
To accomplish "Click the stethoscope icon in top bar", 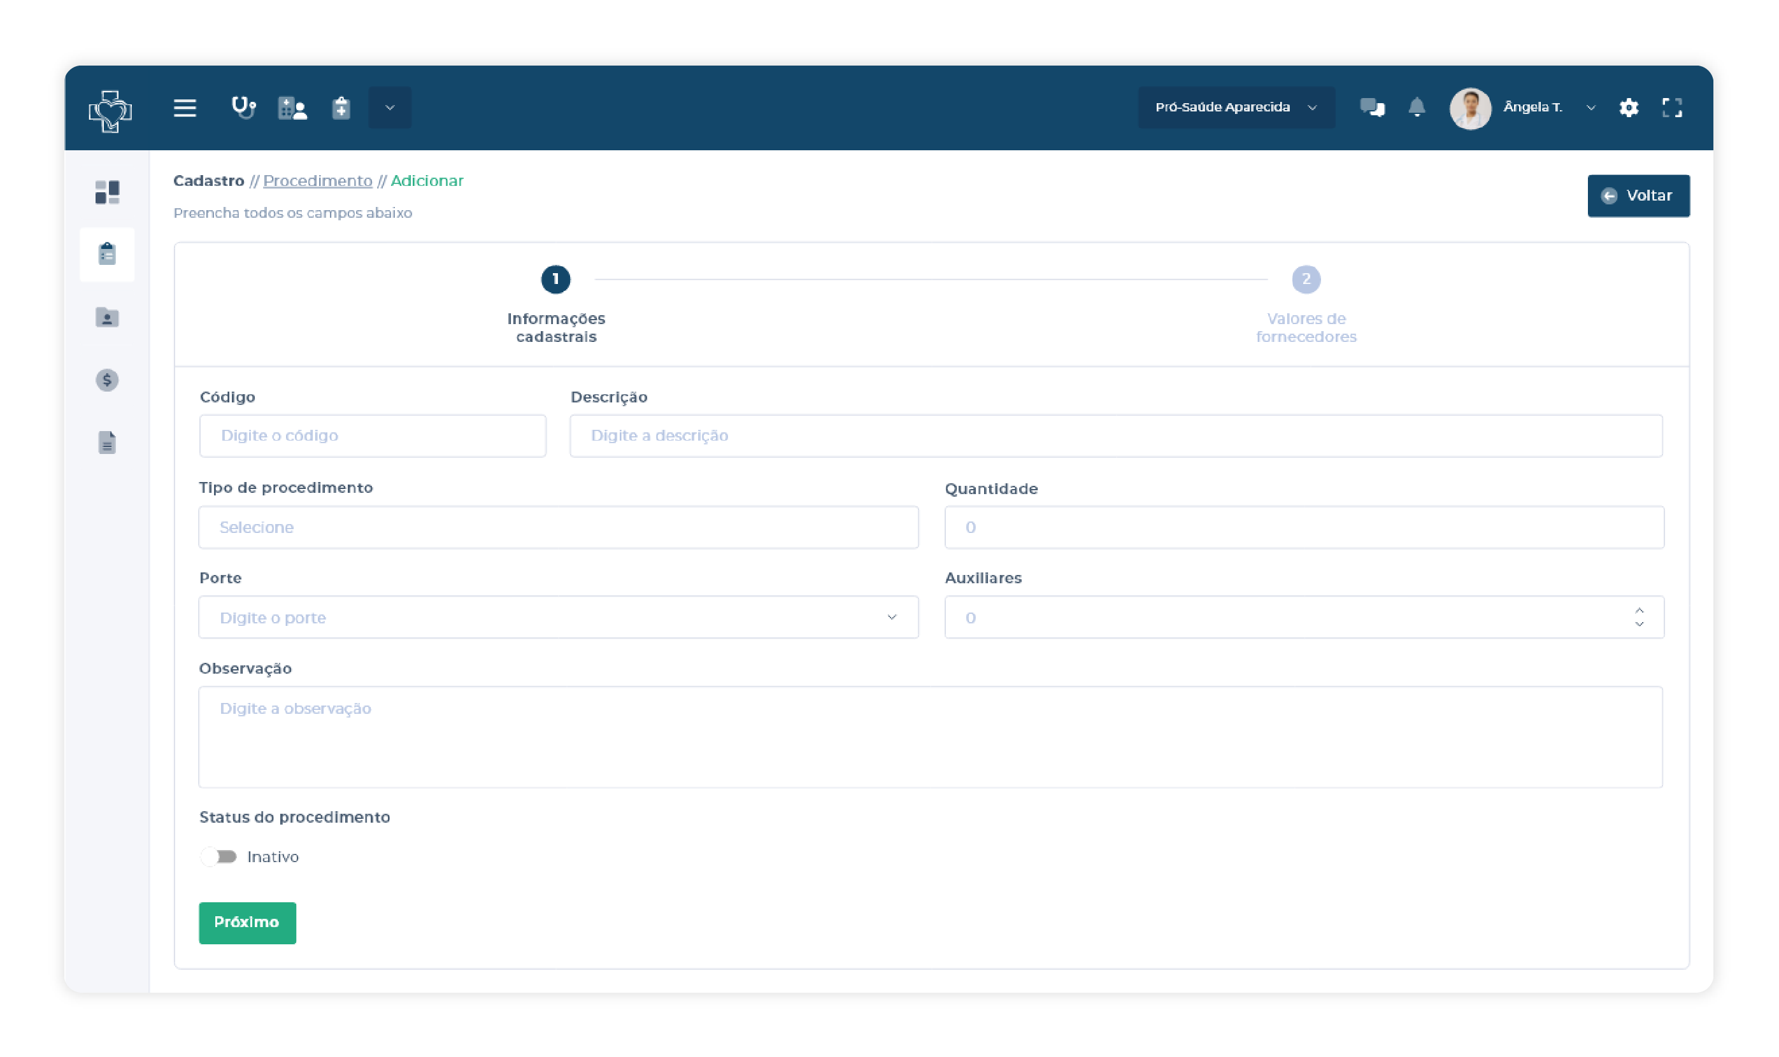I will click(x=244, y=108).
